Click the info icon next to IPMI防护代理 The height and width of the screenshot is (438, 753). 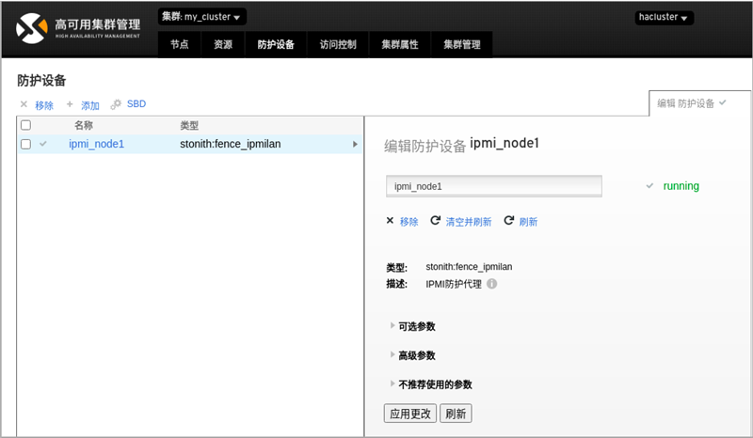pos(491,284)
